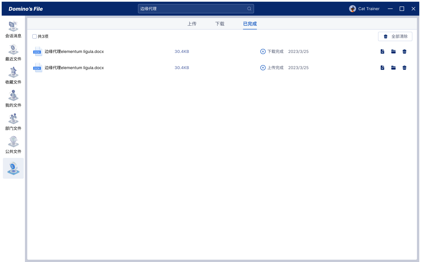The image size is (421, 262).
Task: Click the 全部清除 button
Action: [x=395, y=36]
